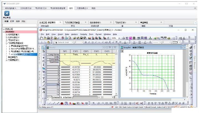Launch the 单室单推 tool icon
This screenshot has width=202, height=113.
[7, 13]
